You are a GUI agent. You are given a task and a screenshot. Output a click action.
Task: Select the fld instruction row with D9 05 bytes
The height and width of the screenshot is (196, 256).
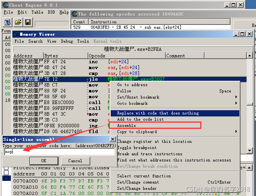tap(61, 132)
